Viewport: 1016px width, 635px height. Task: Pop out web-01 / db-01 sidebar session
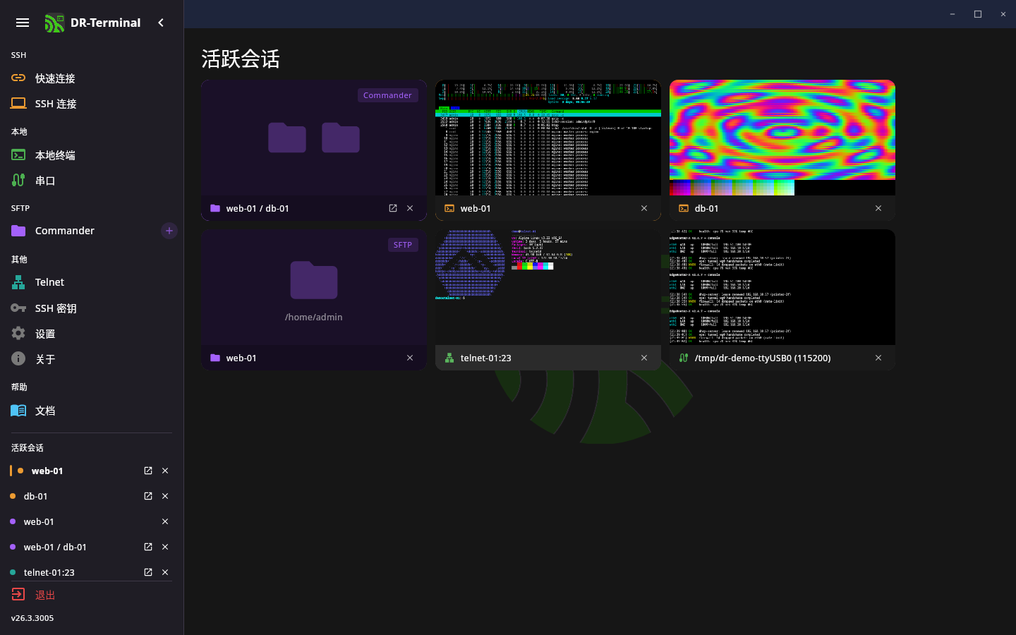coord(148,547)
